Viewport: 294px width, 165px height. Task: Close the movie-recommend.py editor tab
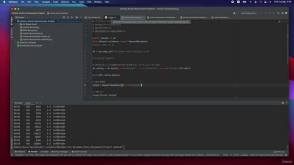point(144,17)
